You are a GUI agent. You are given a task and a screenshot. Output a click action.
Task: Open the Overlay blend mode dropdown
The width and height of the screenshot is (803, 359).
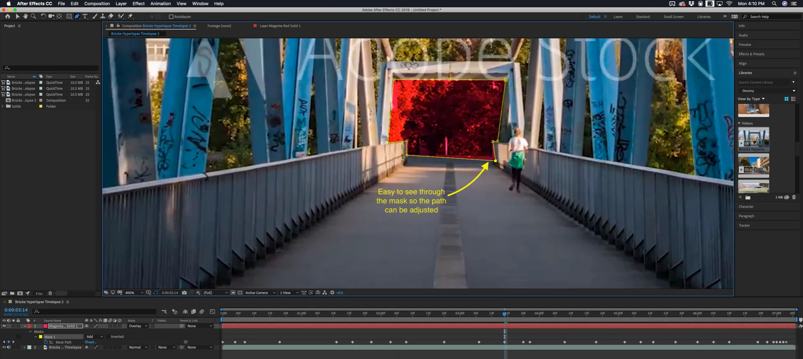click(138, 326)
